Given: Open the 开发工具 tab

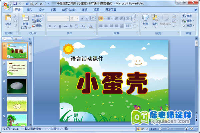Looking at the screenshot, I should pyautogui.click(x=111, y=10).
